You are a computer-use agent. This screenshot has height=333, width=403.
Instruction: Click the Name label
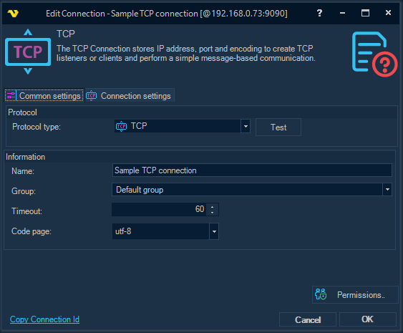tap(23, 171)
